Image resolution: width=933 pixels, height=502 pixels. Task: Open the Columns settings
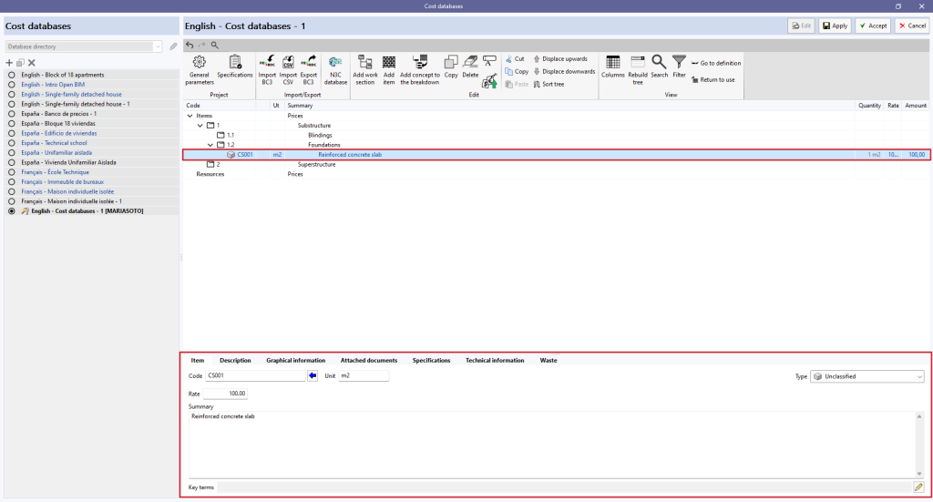coord(613,67)
